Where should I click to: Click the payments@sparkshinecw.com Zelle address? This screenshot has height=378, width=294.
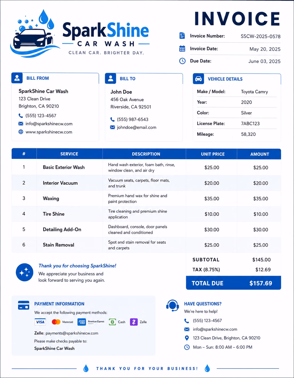coord(72,333)
